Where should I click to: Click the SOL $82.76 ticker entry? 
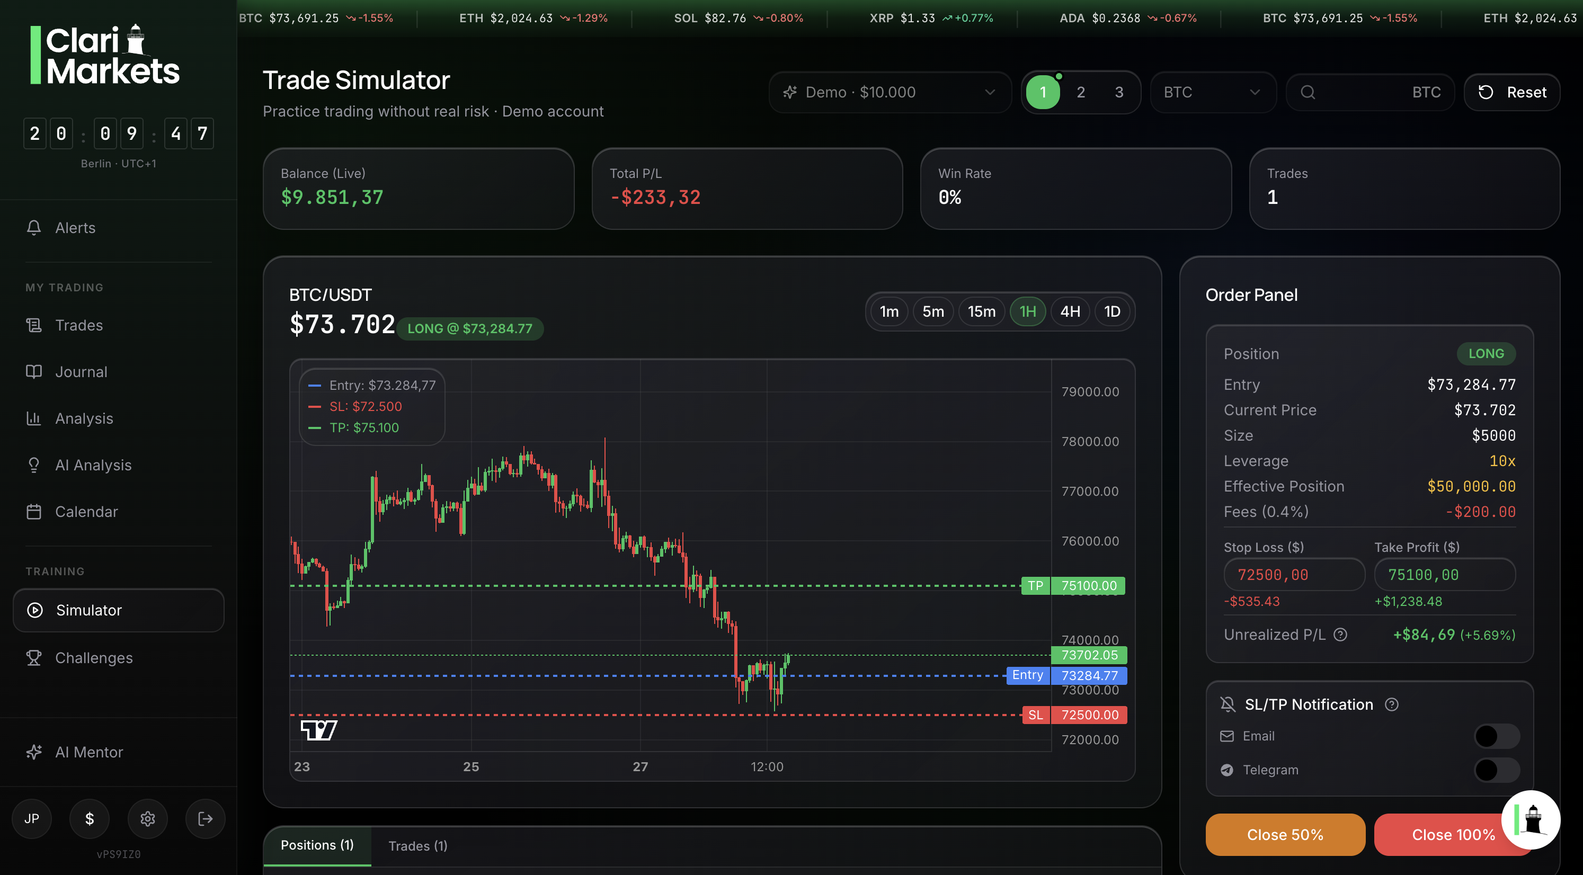[x=739, y=18]
